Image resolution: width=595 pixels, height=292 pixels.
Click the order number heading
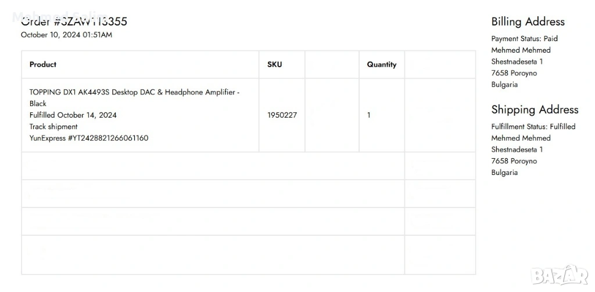(x=74, y=22)
